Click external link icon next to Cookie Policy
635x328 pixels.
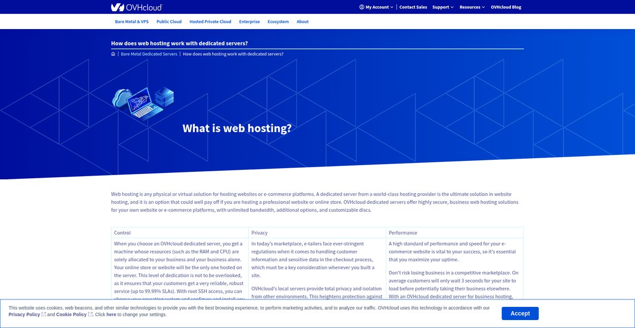point(90,314)
